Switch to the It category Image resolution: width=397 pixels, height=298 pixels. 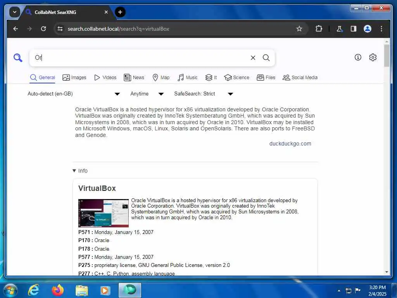[x=211, y=78]
